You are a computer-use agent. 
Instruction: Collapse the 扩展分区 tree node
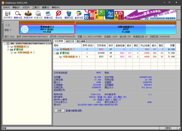coord(8,50)
